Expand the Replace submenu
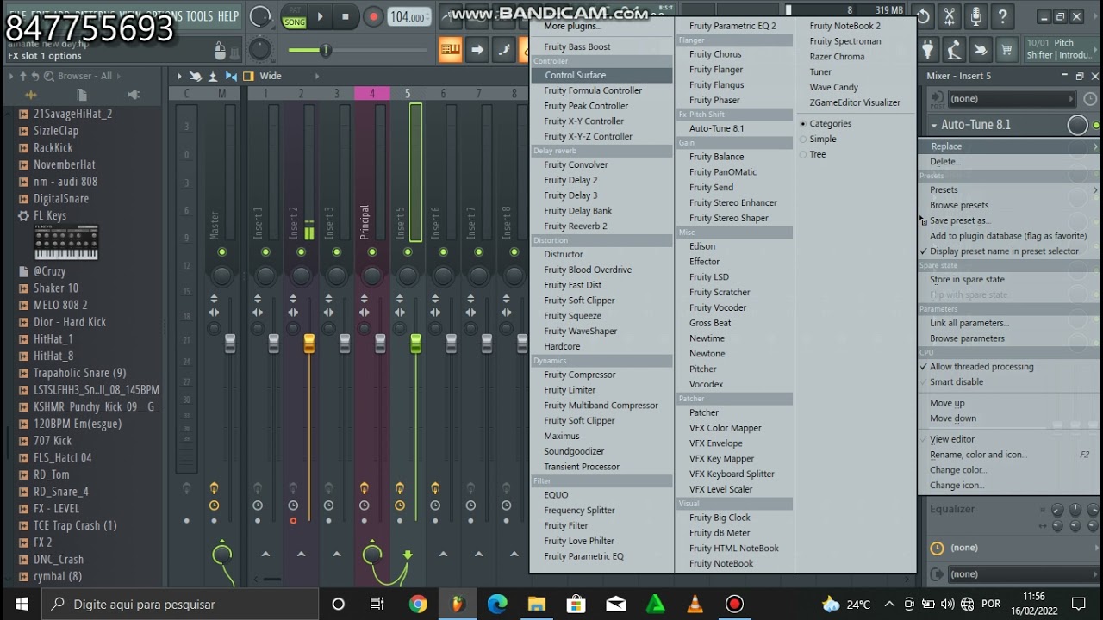The width and height of the screenshot is (1103, 620). [x=1009, y=146]
